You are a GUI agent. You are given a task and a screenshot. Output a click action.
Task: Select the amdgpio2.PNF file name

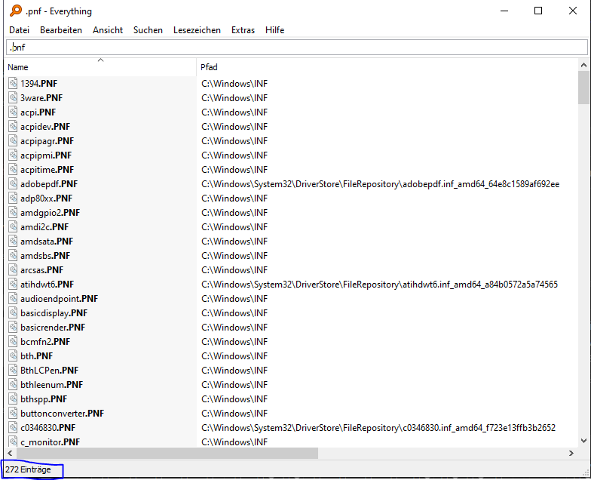point(50,213)
